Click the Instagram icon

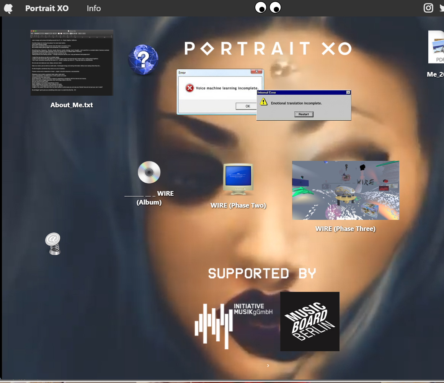pos(428,8)
